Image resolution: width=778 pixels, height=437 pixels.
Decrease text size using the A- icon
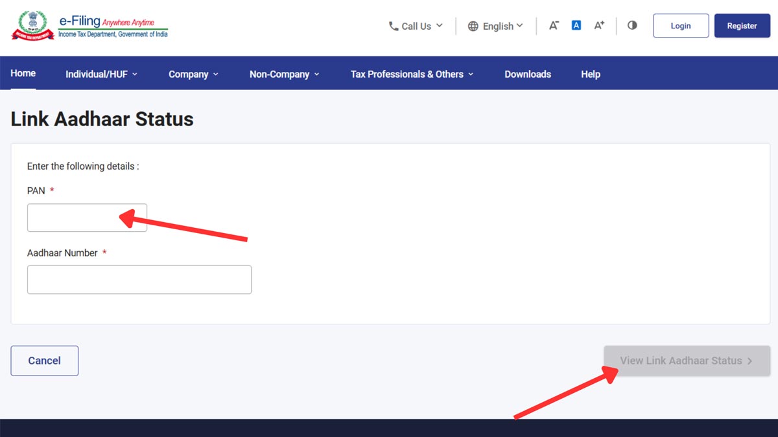point(553,25)
